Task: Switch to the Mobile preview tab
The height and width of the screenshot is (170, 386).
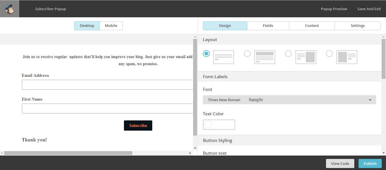Action: 111,25
